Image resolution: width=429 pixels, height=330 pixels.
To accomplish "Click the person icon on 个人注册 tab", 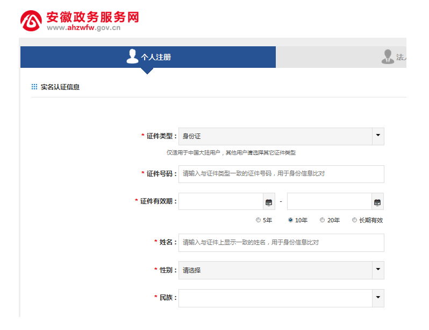I will (x=132, y=57).
